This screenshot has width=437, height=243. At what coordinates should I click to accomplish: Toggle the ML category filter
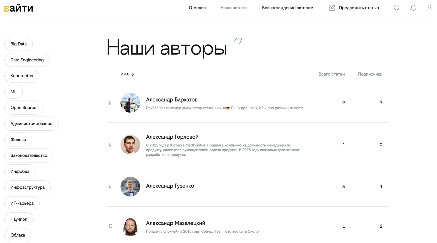point(14,92)
